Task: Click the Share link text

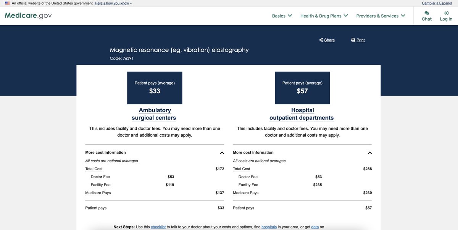Action: pyautogui.click(x=329, y=40)
